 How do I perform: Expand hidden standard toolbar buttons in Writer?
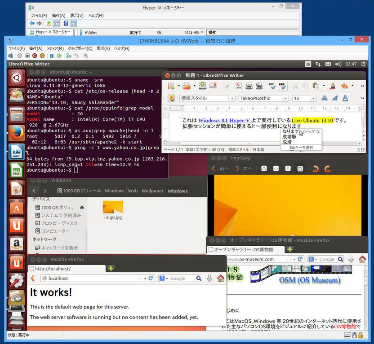pyautogui.click(x=363, y=86)
